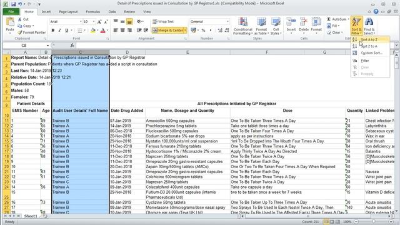
Task: Choose Filter from the sort menu
Action: 371,61
